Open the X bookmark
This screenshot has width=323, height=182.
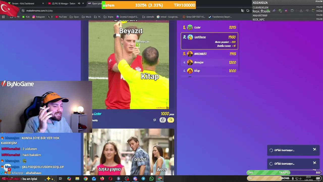click(50, 17)
